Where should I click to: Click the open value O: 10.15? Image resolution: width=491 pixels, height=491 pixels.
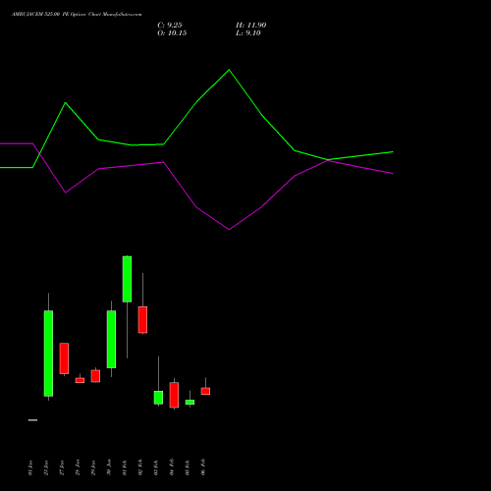(x=172, y=33)
